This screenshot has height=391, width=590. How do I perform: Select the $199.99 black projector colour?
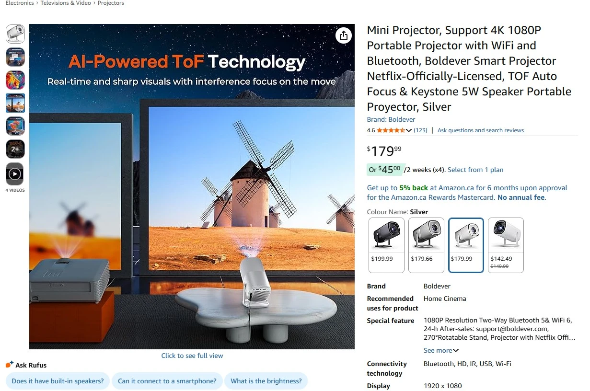(386, 245)
